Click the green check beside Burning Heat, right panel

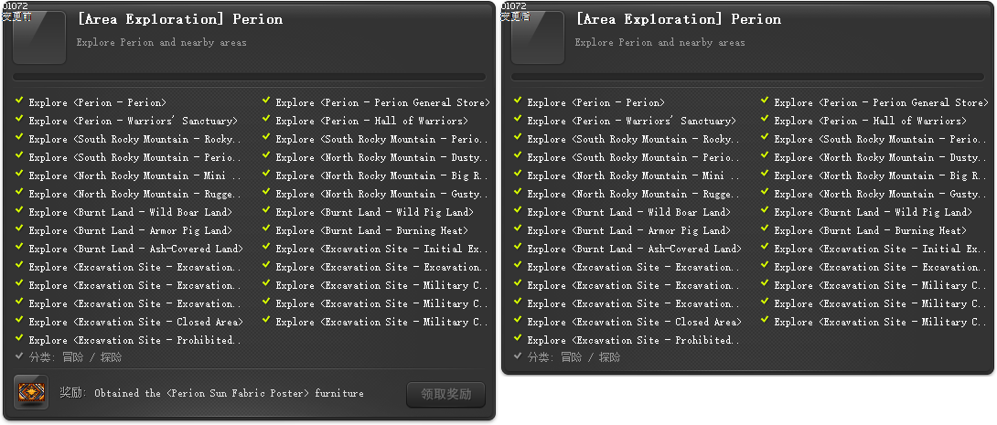pos(766,229)
